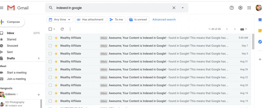
Task: Get add-ons with the plus icon
Action: 260,59
